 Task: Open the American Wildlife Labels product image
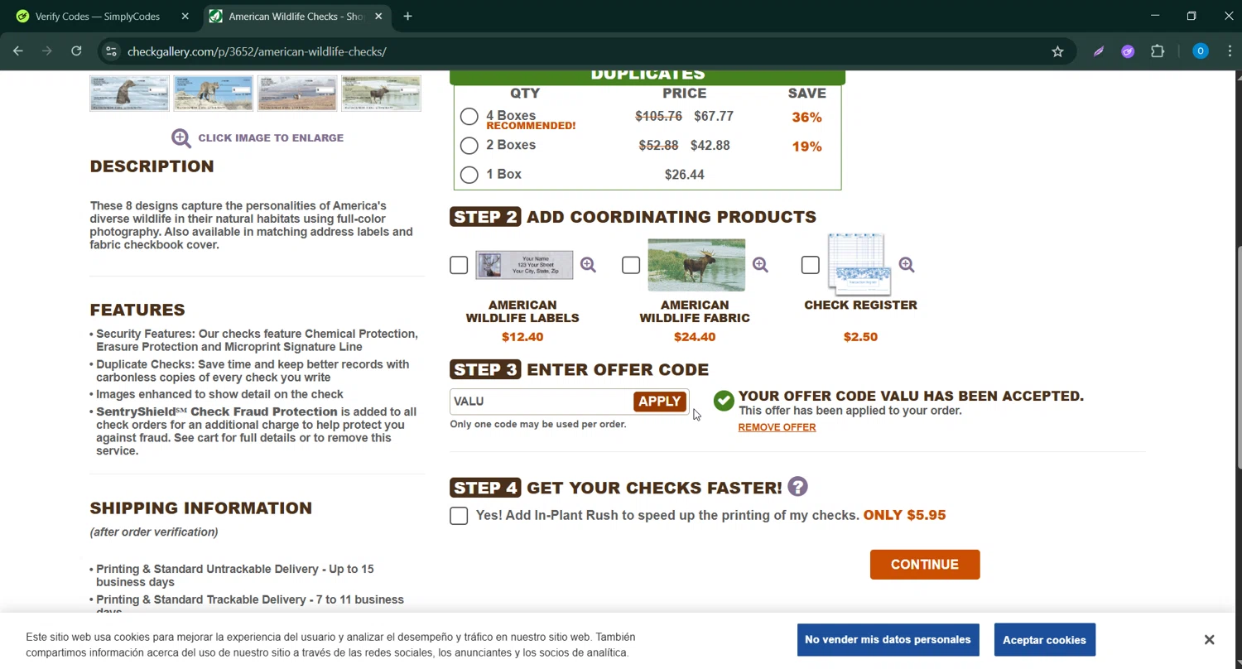524,265
